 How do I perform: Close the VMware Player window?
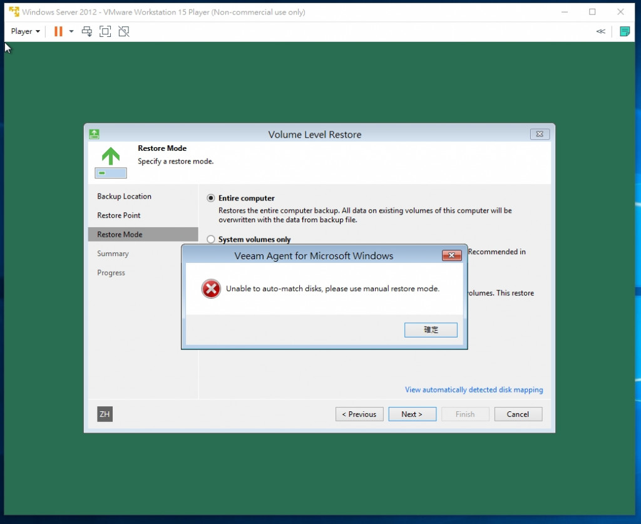coord(620,12)
